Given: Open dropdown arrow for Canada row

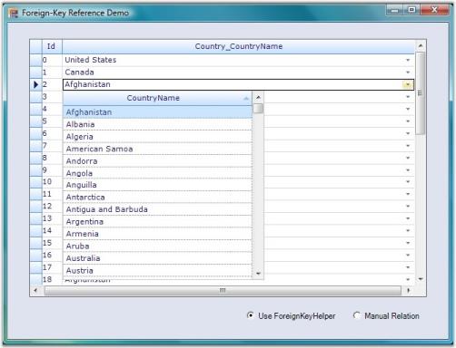Looking at the screenshot, I should [x=408, y=72].
